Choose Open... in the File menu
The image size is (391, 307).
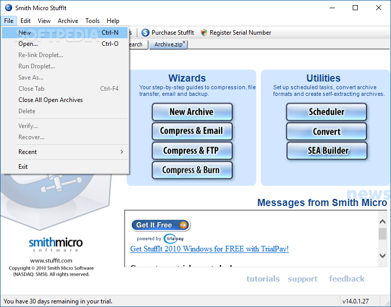(x=65, y=44)
